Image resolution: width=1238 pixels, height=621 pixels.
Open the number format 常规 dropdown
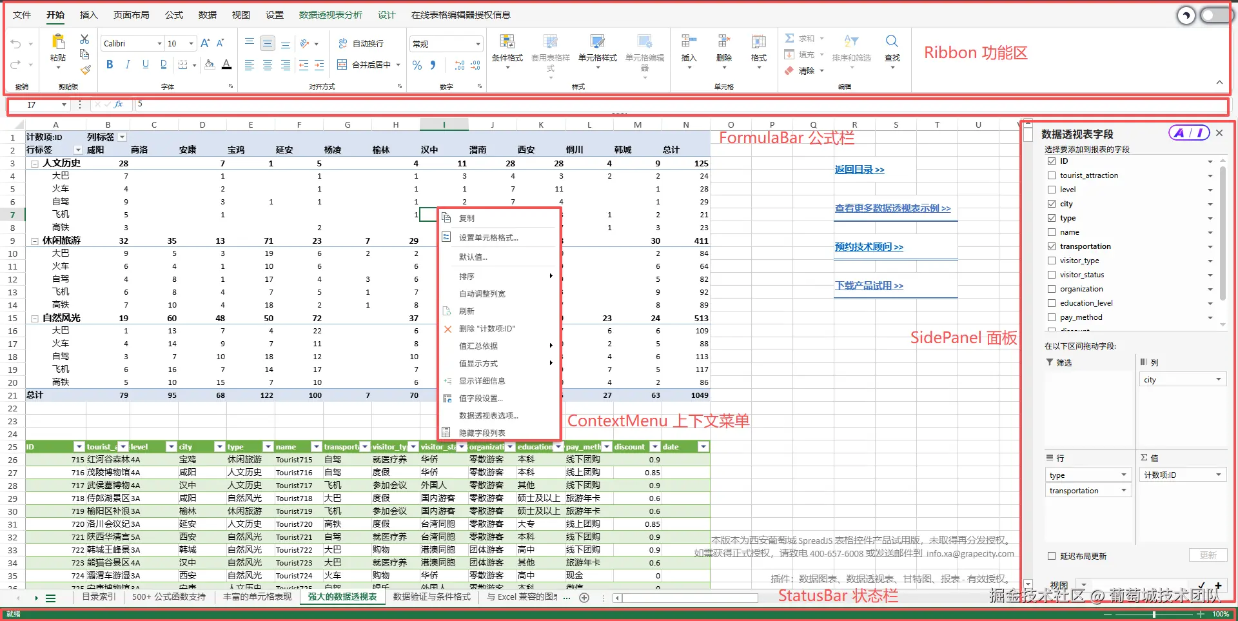(478, 44)
